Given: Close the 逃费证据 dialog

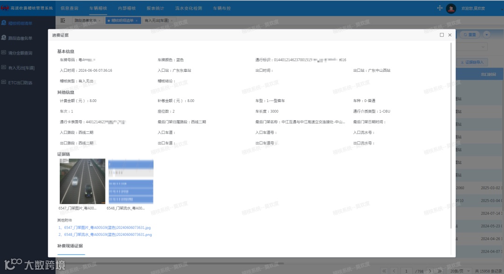Looking at the screenshot, I should click(450, 35).
